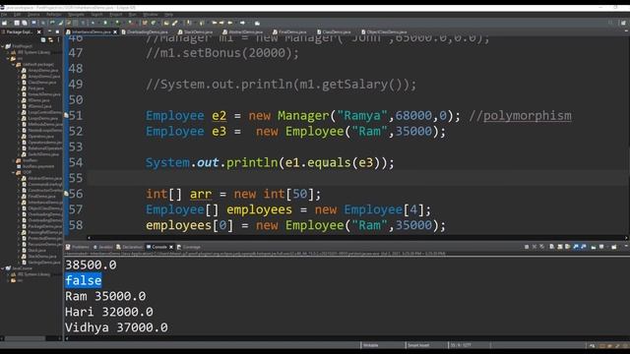Open the Run menu
This screenshot has width=630, height=354.
point(132,15)
